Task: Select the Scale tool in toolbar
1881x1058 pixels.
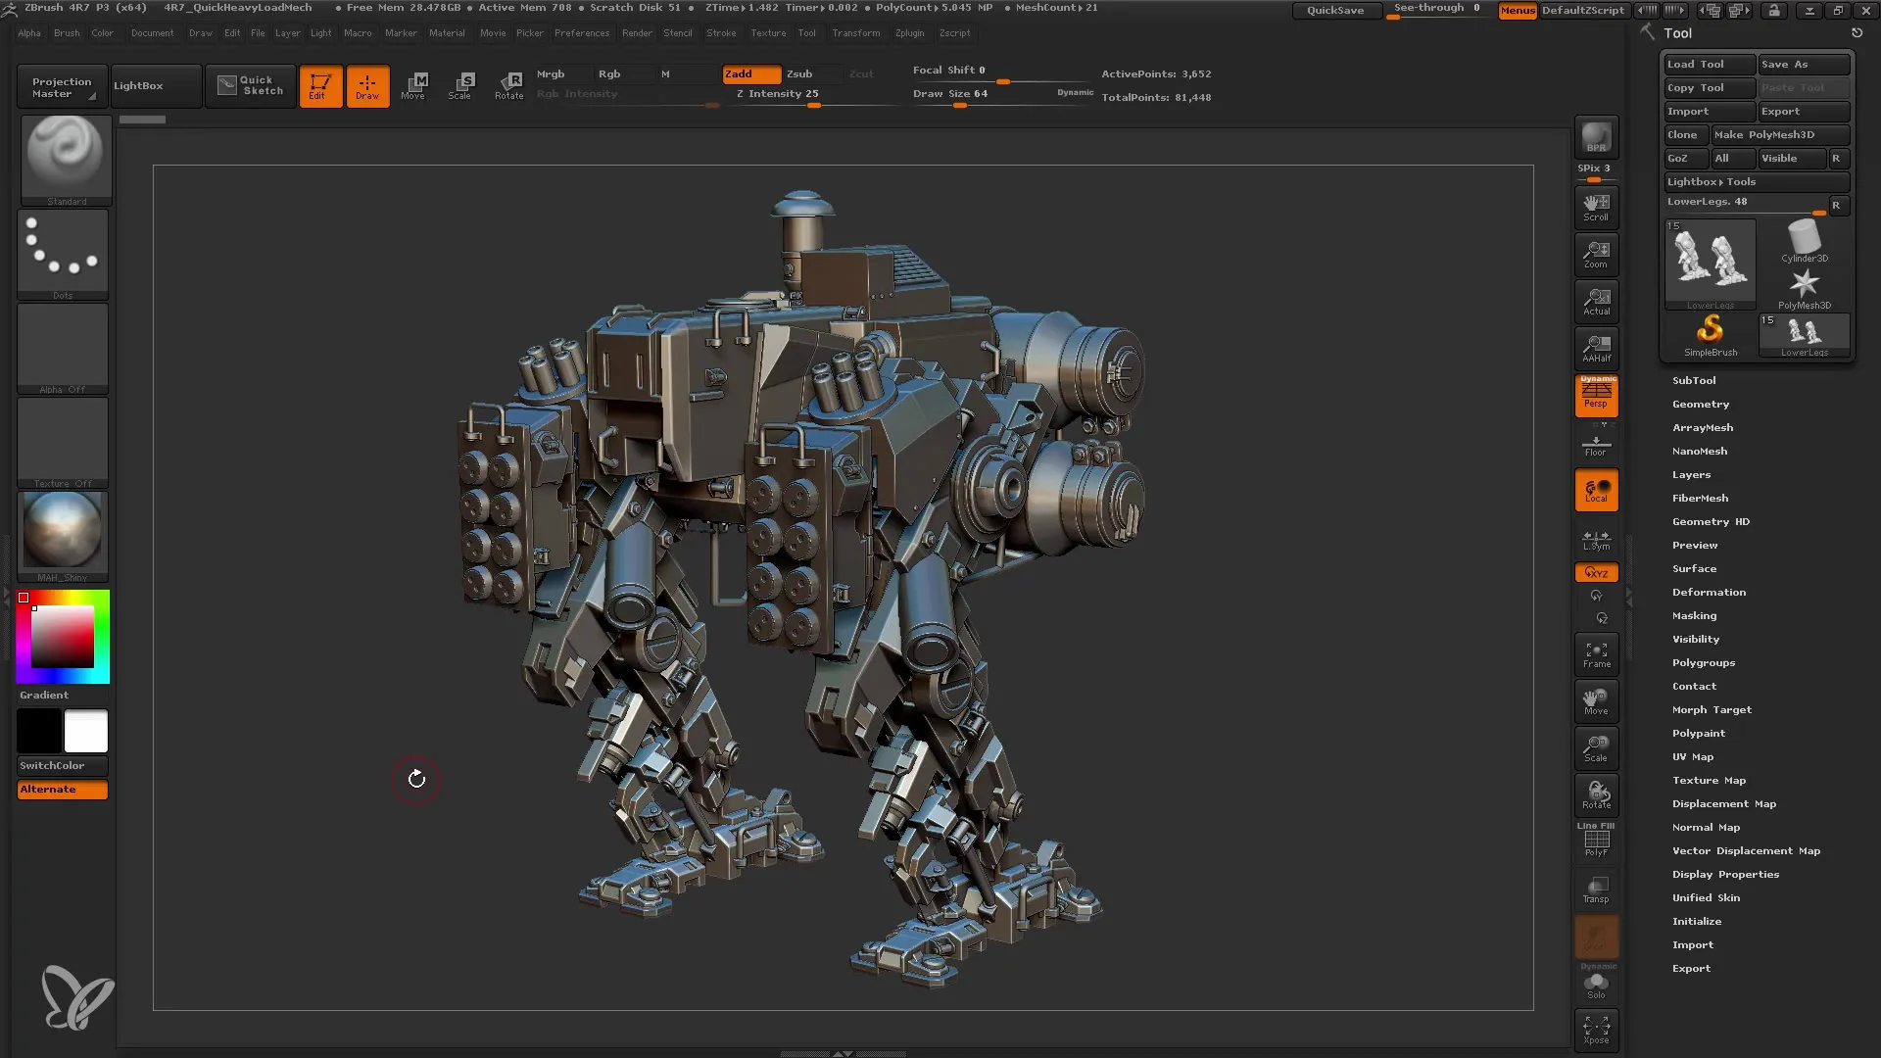Action: [459, 84]
